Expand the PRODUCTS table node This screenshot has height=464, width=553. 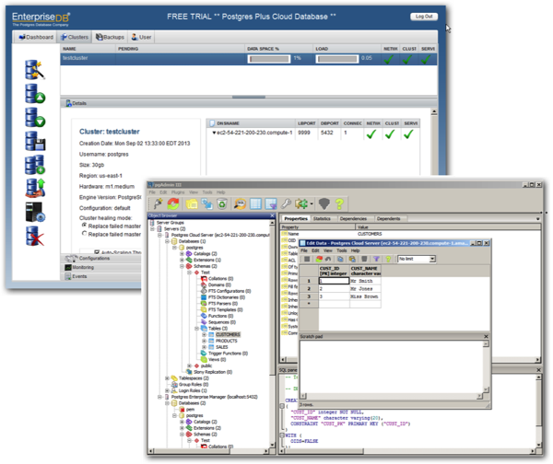pyautogui.click(x=205, y=341)
